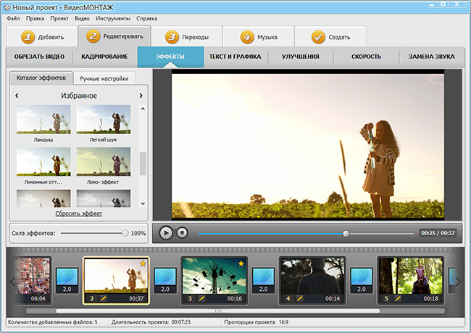The image size is (471, 333).
Task: Click the pencil edit icon on clip 3
Action: pyautogui.click(x=201, y=298)
